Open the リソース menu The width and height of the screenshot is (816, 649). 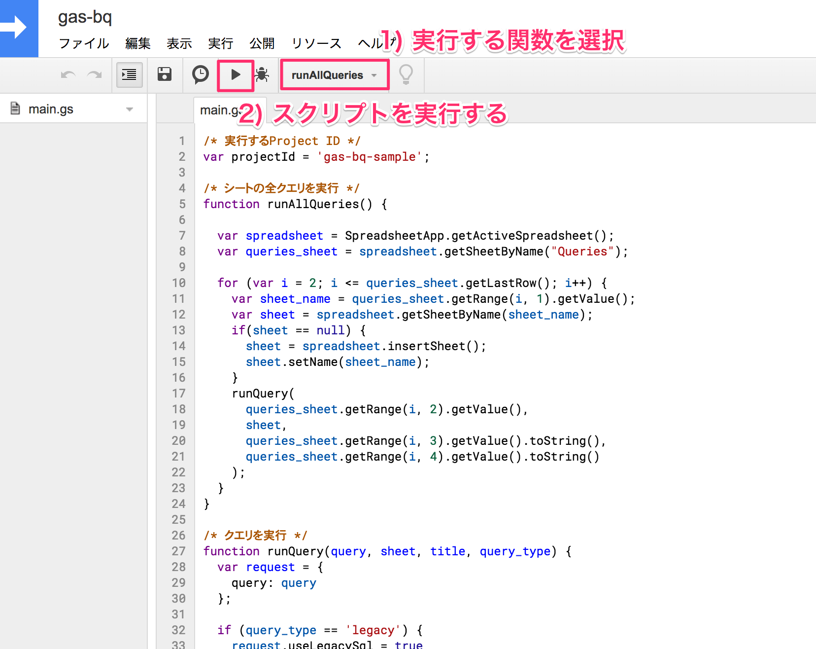[x=316, y=43]
